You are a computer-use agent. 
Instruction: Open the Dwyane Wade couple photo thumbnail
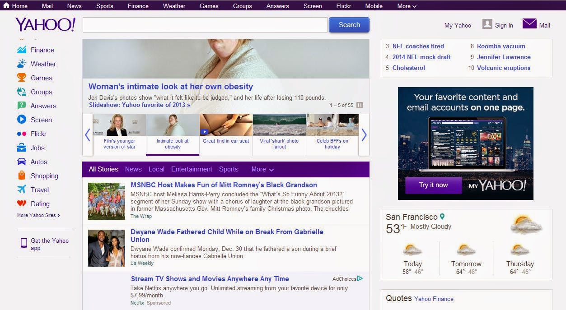click(107, 248)
